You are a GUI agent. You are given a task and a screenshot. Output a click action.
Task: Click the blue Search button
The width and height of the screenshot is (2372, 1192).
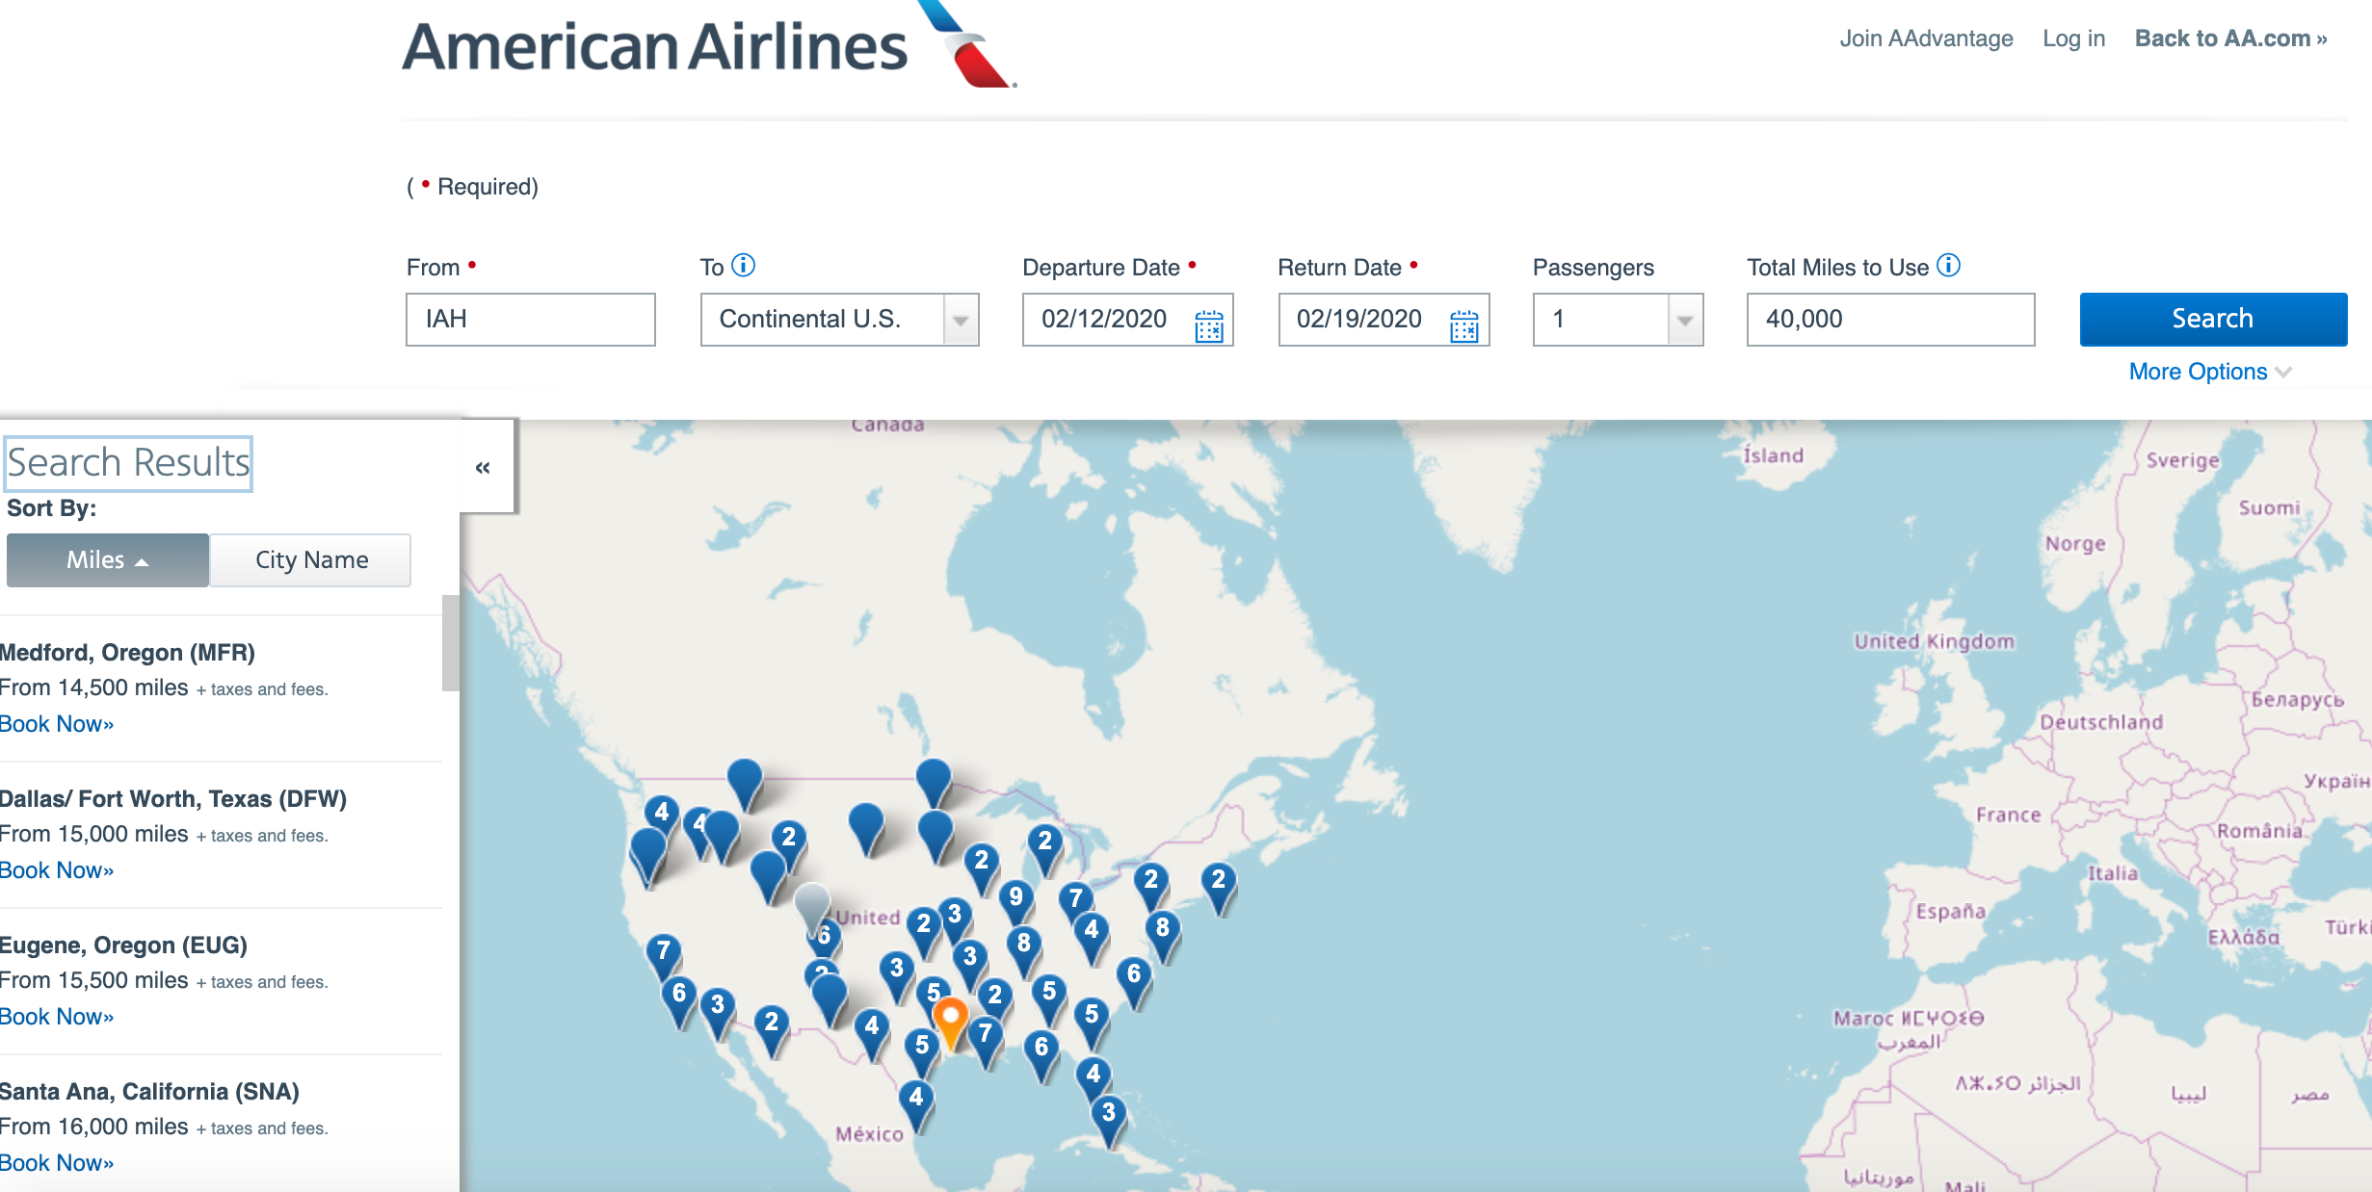2213,320
